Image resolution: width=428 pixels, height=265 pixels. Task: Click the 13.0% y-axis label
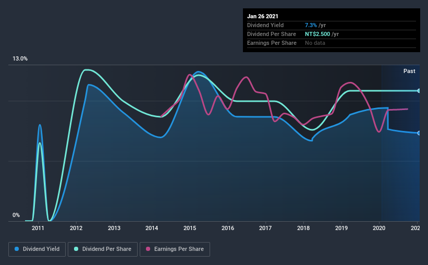20,59
